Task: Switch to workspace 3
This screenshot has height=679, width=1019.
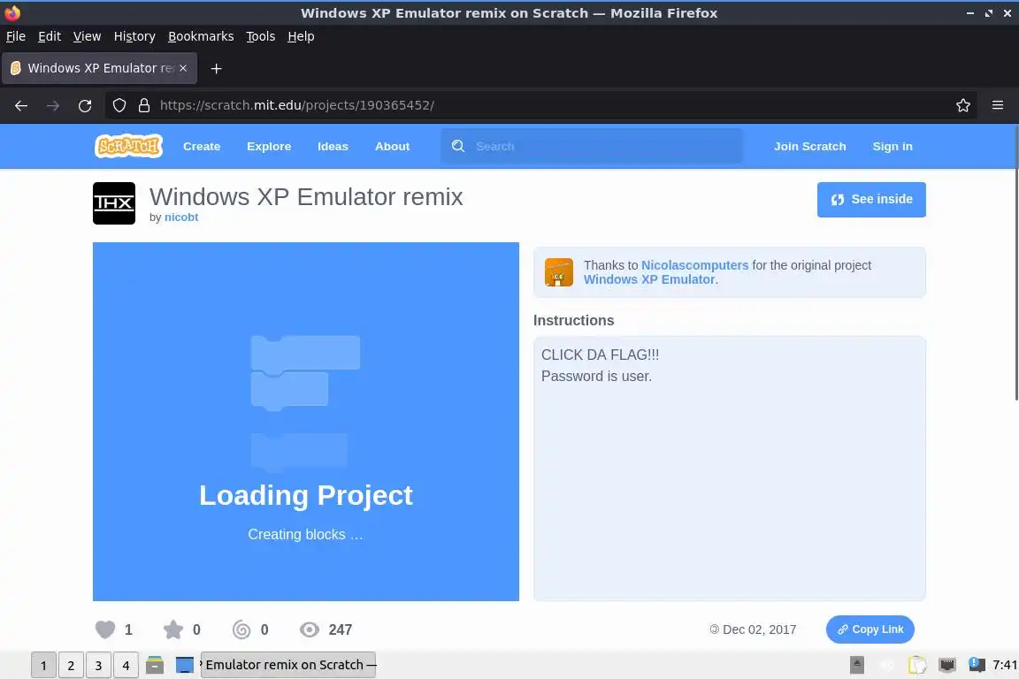Action: pos(98,666)
